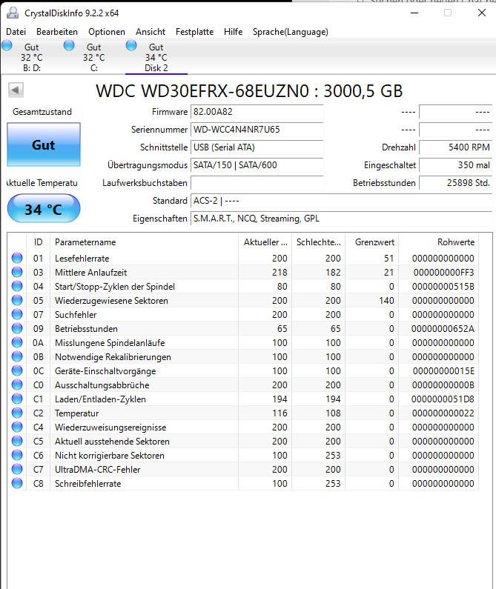Click the orb in the Temperatur row

point(17,413)
